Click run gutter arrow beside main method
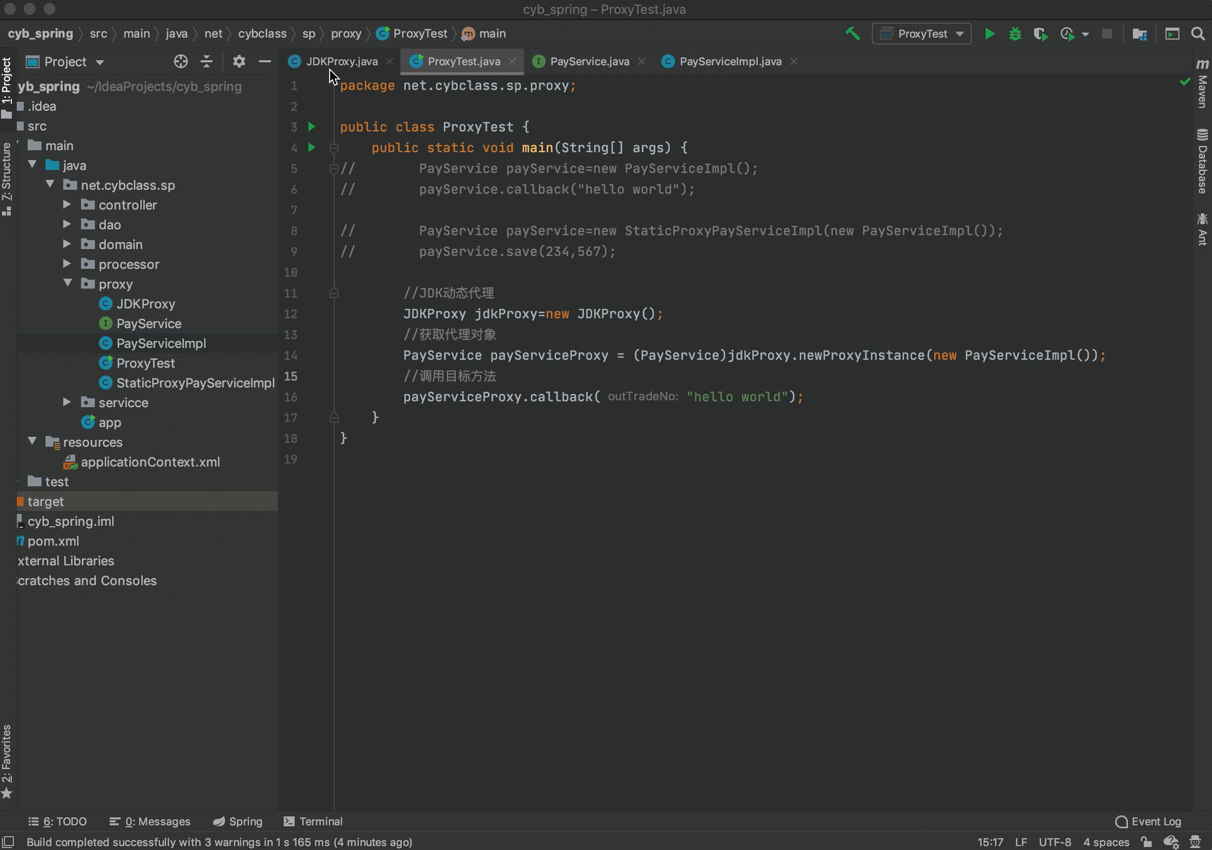1212x850 pixels. coord(311,148)
